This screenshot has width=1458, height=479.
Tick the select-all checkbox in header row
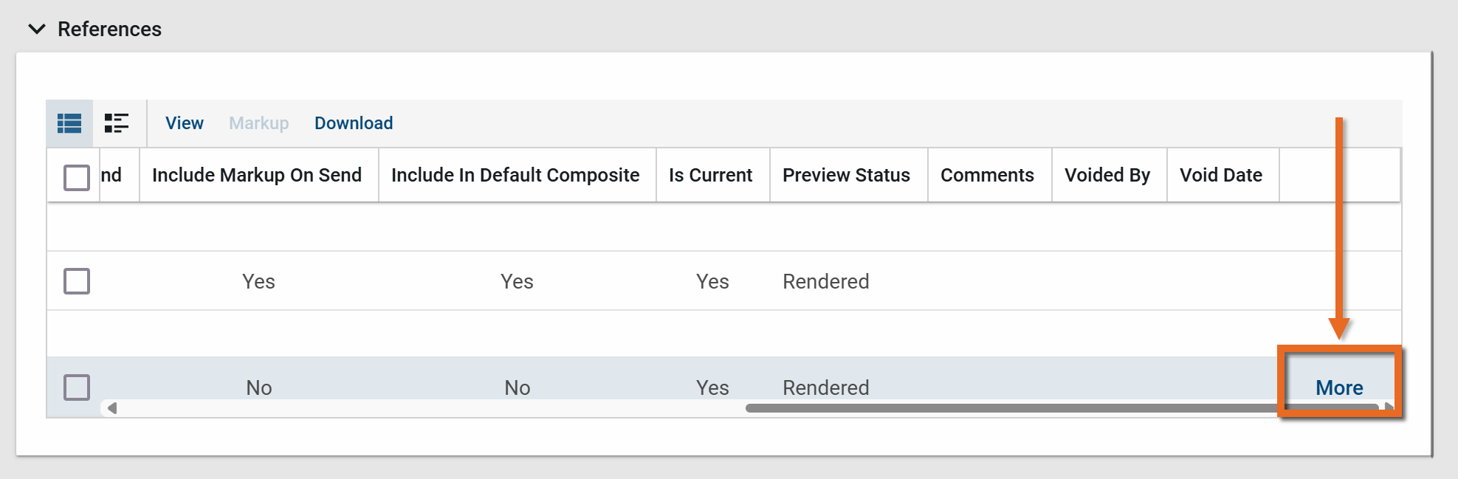tap(77, 177)
